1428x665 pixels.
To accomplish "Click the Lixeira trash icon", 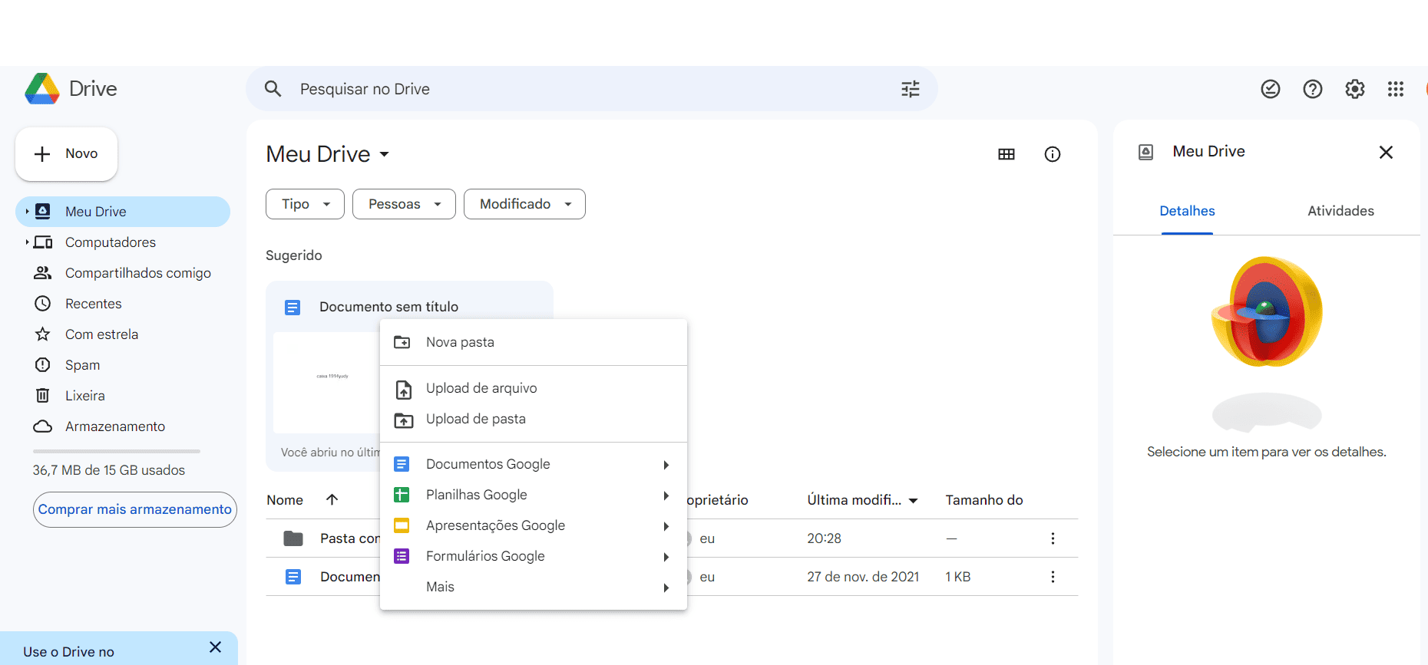I will (x=43, y=396).
